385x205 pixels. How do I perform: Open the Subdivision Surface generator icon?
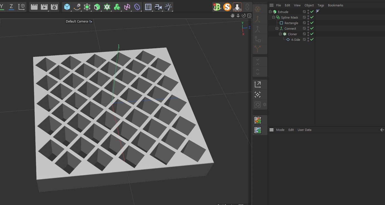click(x=87, y=7)
